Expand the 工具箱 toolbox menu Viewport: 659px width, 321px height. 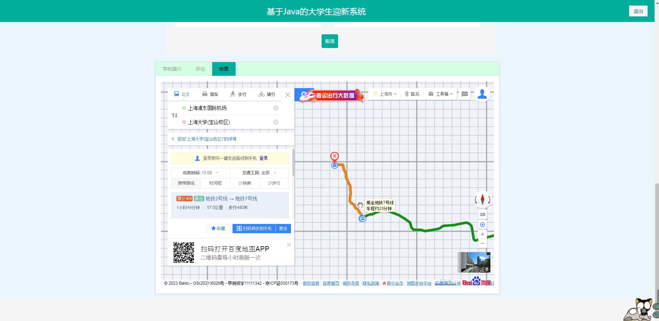click(441, 94)
